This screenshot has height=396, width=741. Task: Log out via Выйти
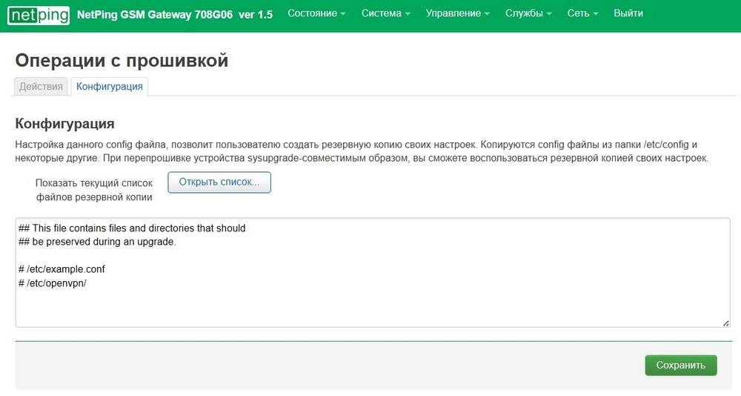pyautogui.click(x=628, y=13)
